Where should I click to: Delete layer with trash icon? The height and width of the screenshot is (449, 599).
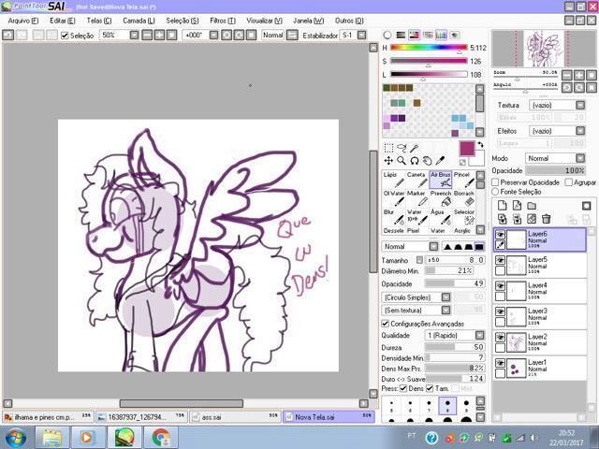[x=547, y=219]
